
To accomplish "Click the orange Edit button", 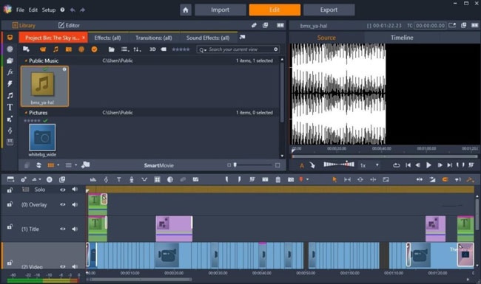I will 275,10.
